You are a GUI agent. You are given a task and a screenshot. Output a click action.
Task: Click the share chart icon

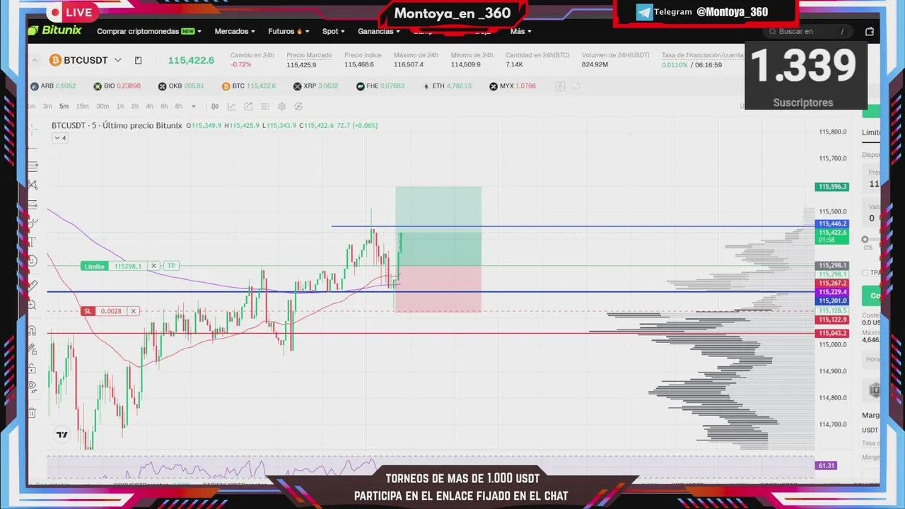[x=248, y=107]
